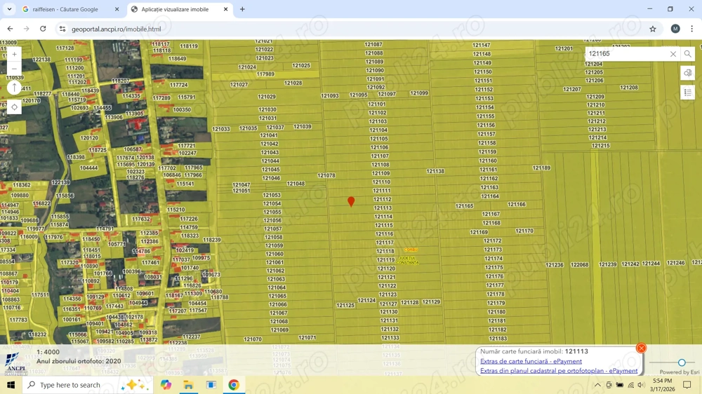This screenshot has height=394, width=702.
Task: Zoom in on the map with plus button
Action: click(14, 54)
